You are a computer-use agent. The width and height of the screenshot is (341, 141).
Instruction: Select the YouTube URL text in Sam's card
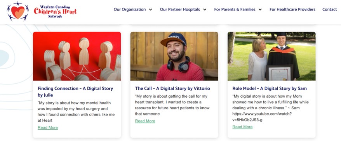(x=262, y=117)
